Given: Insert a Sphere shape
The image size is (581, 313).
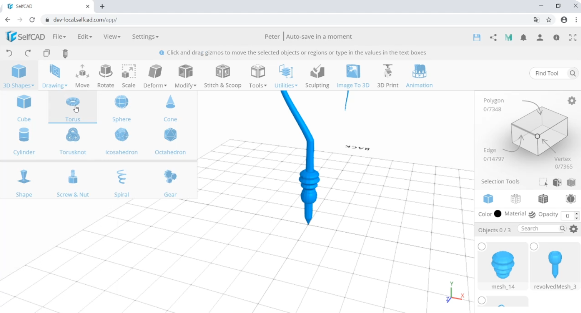Looking at the screenshot, I should pos(122,108).
